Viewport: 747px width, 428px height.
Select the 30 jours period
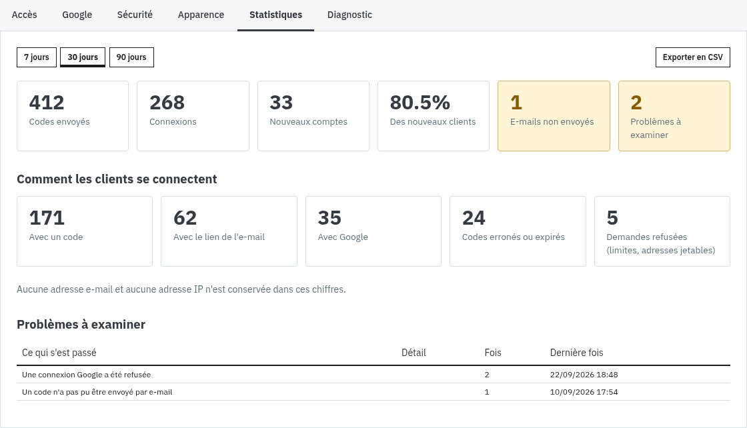(x=83, y=57)
